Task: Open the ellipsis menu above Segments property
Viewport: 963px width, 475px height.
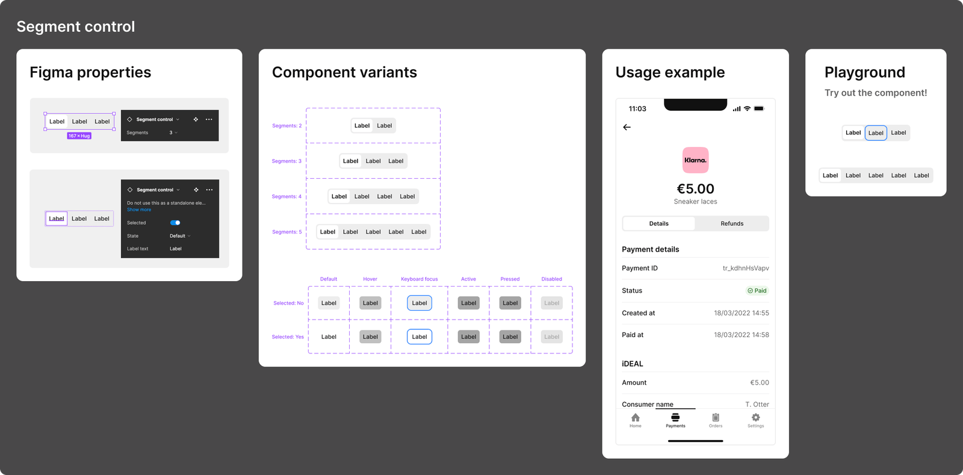Action: click(209, 119)
